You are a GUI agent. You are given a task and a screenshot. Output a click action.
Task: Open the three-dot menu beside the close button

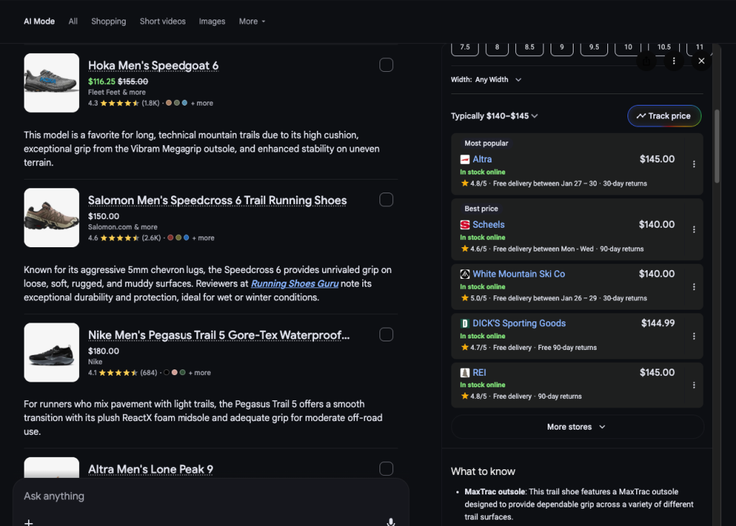[674, 61]
